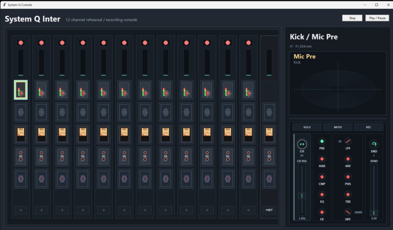Click the bottom select button on channel 8

pos(166,210)
